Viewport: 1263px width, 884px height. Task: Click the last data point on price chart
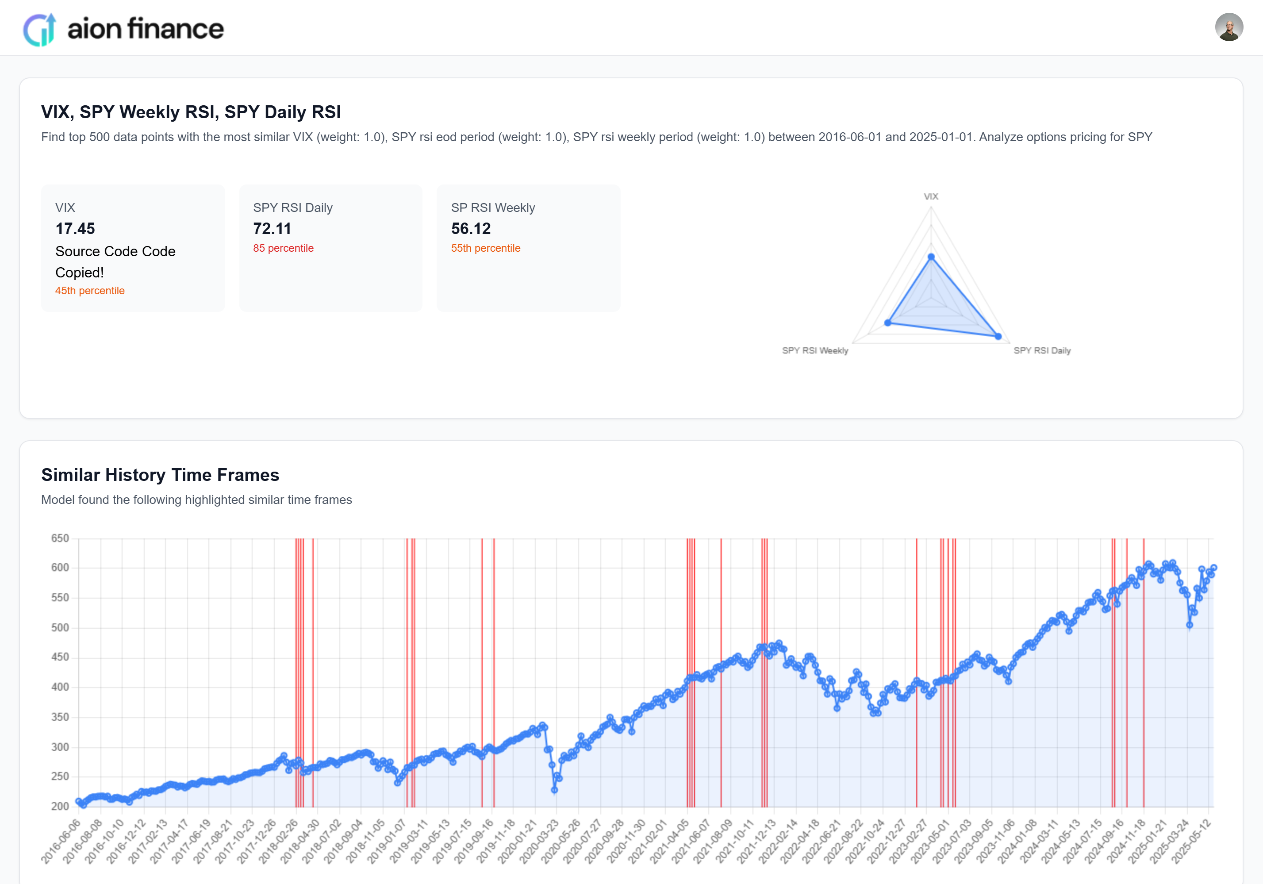(x=1213, y=568)
